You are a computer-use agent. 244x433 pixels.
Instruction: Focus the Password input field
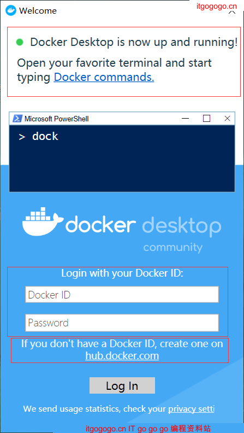coord(122,323)
